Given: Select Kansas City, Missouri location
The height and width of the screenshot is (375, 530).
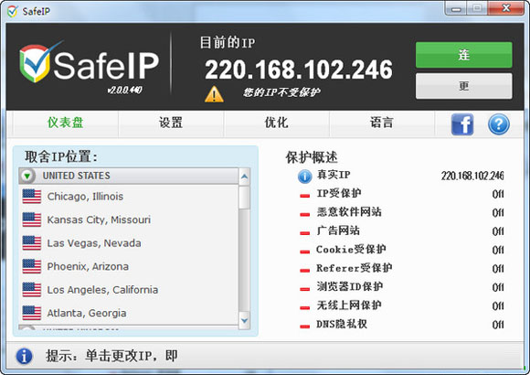Looking at the screenshot, I should pyautogui.click(x=129, y=220).
